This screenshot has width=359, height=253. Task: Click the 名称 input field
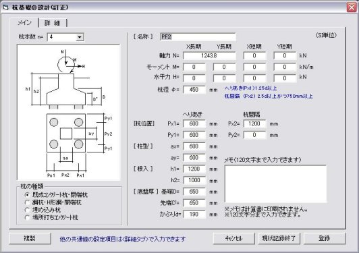198,37
